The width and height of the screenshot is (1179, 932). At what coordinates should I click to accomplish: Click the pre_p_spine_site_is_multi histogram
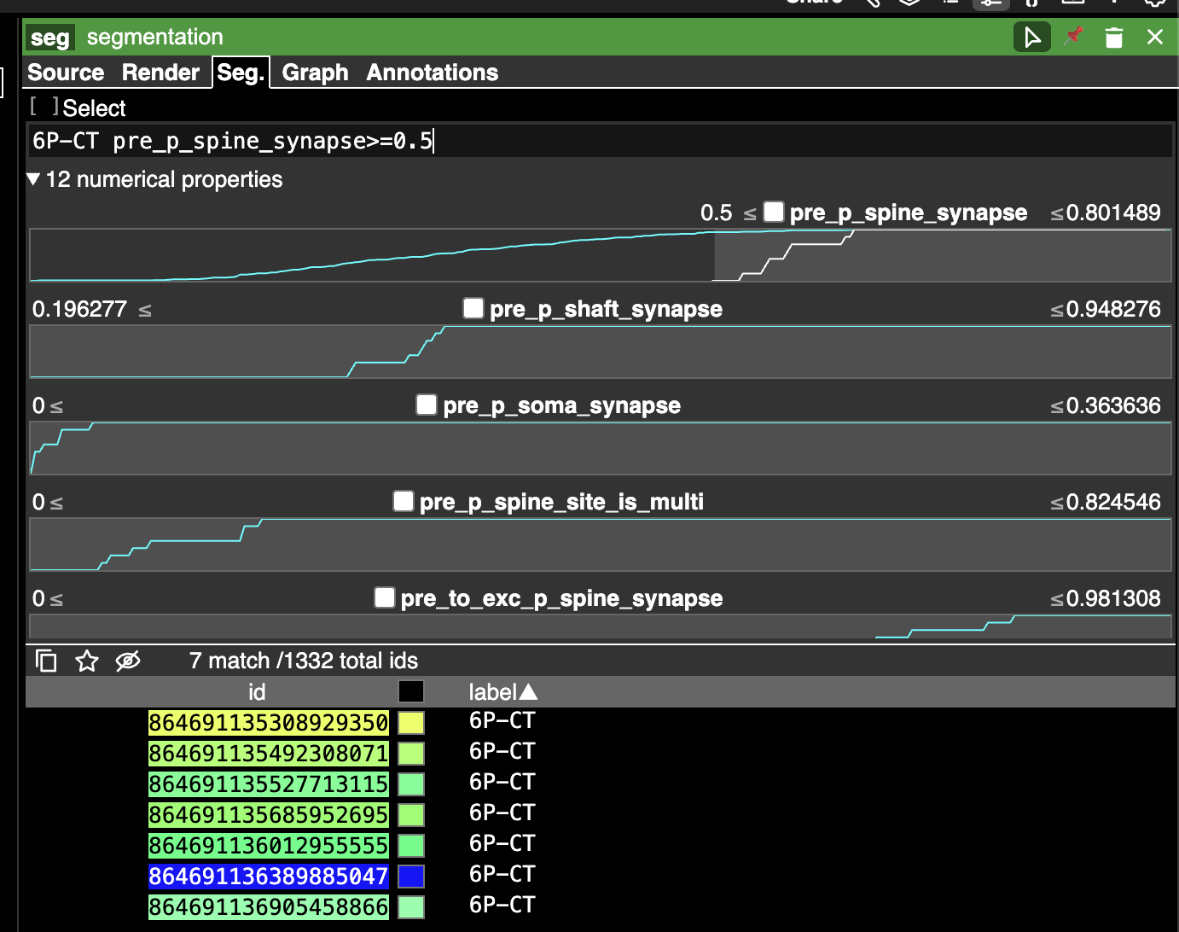pos(601,545)
